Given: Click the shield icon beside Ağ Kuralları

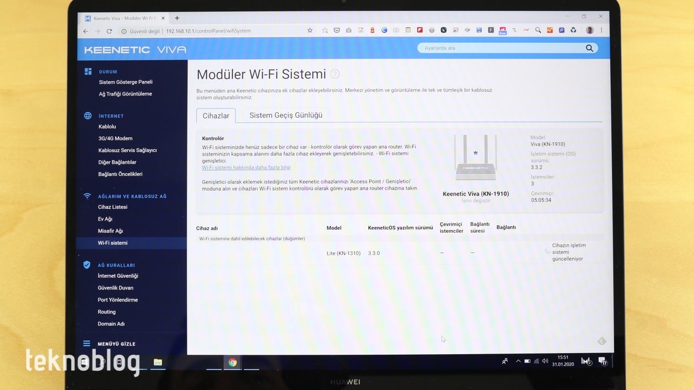Looking at the screenshot, I should 87,264.
